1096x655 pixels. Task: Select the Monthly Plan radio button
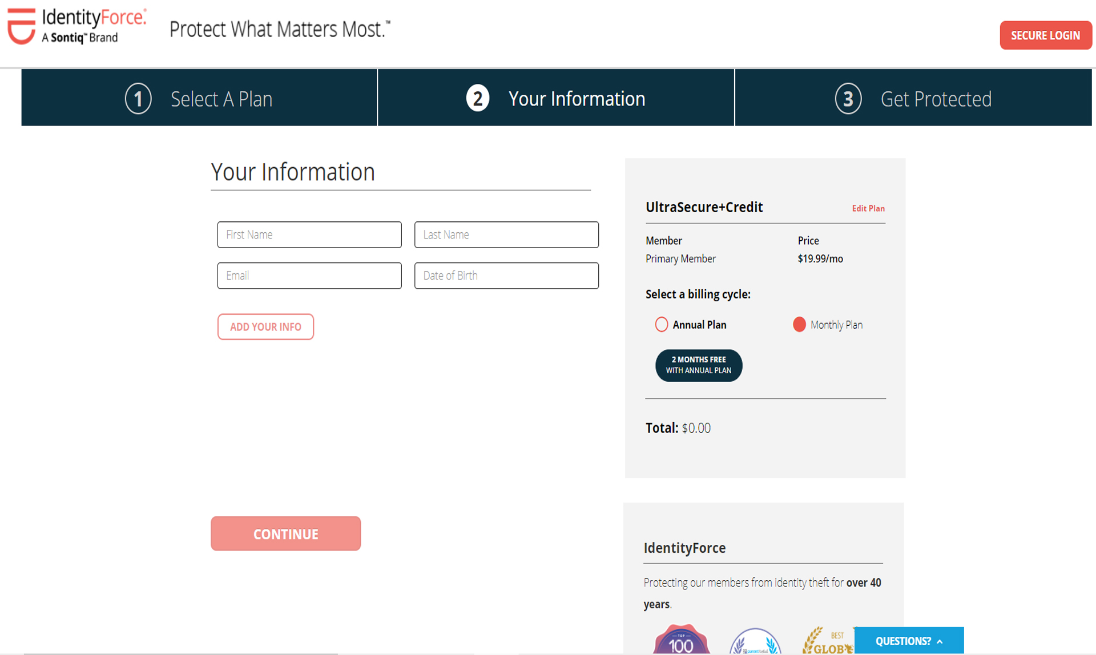click(x=799, y=325)
